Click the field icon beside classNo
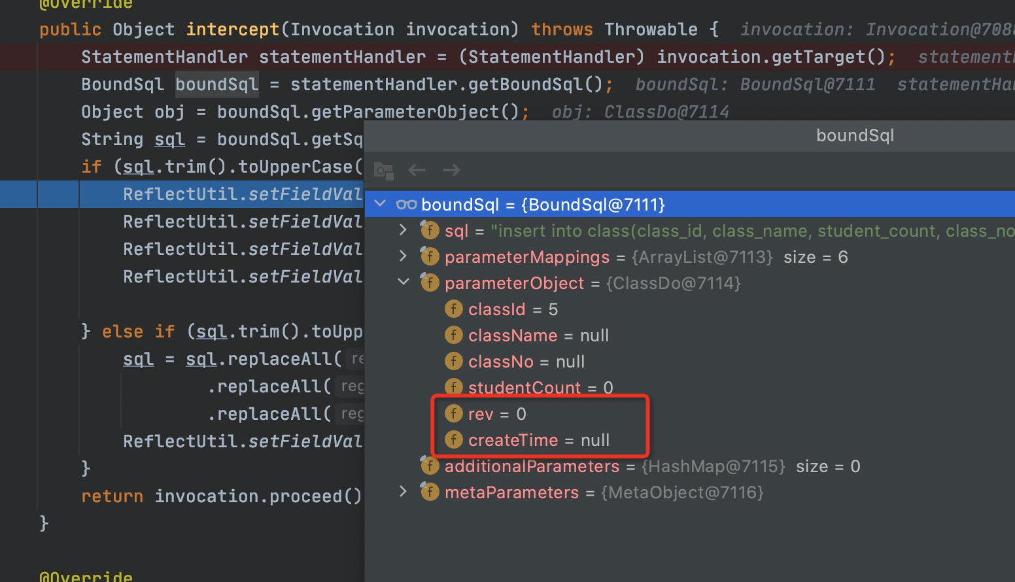 453,361
